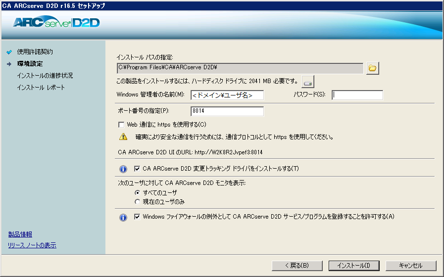Click the checkmark beside 使用許諾契約
Image resolution: width=444 pixels, height=277 pixels.
point(9,52)
